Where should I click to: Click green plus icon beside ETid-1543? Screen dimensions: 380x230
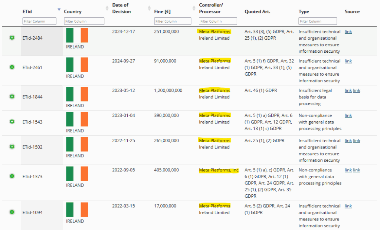click(12, 122)
